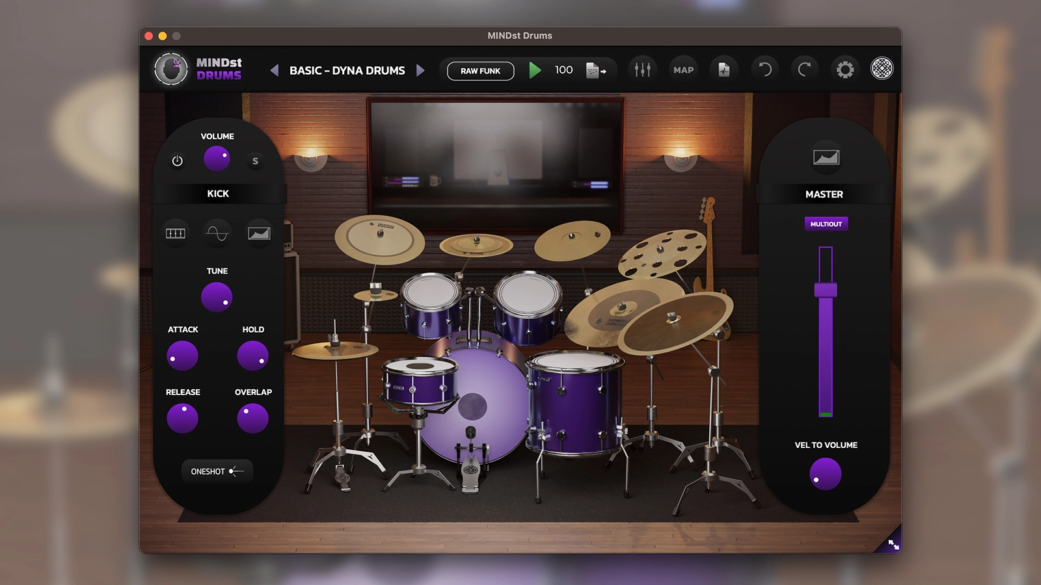Open the Kick sine wave panel icon

[217, 233]
